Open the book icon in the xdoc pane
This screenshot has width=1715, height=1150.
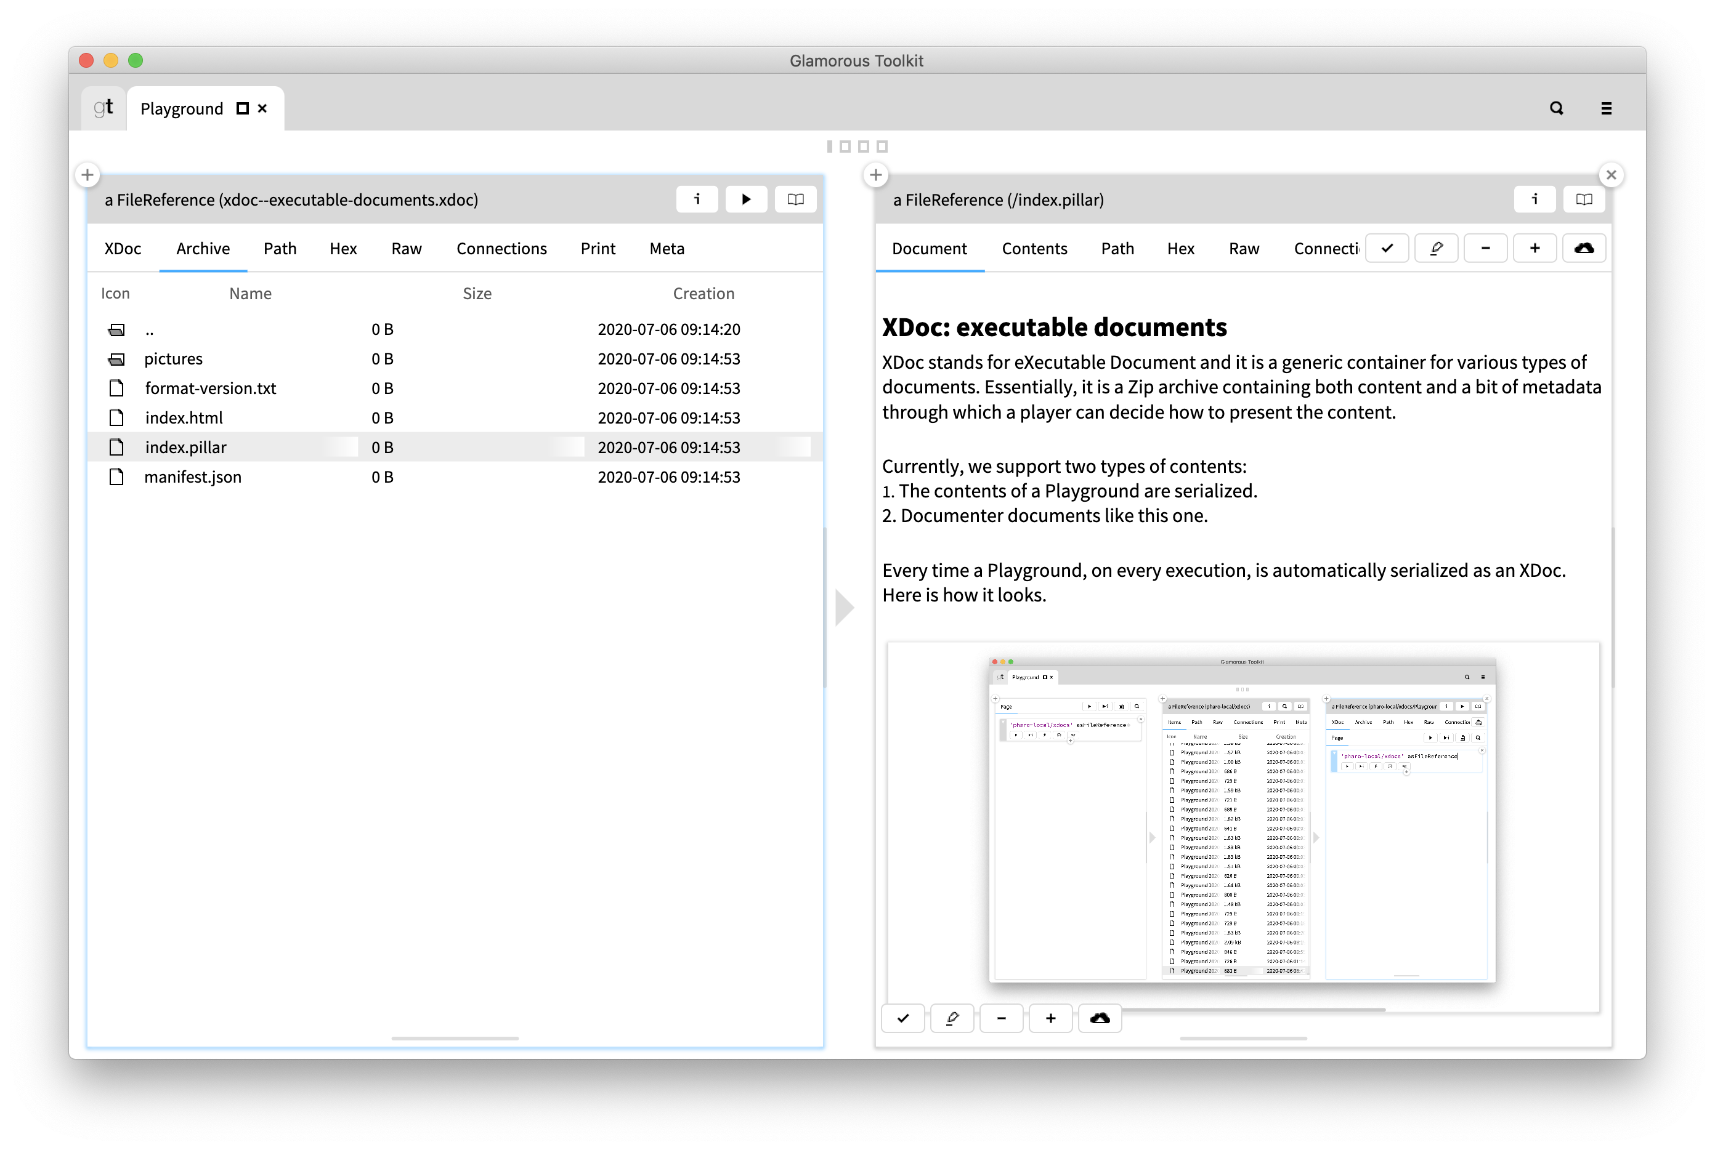tap(795, 199)
